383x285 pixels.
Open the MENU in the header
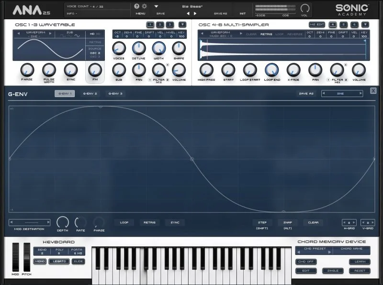[140, 14]
